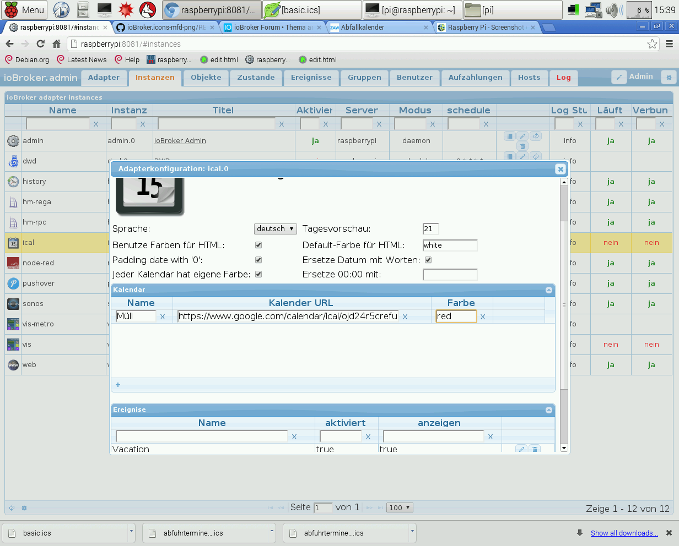Image resolution: width=679 pixels, height=546 pixels.
Task: Clear the Müll name field X
Action: 162,316
